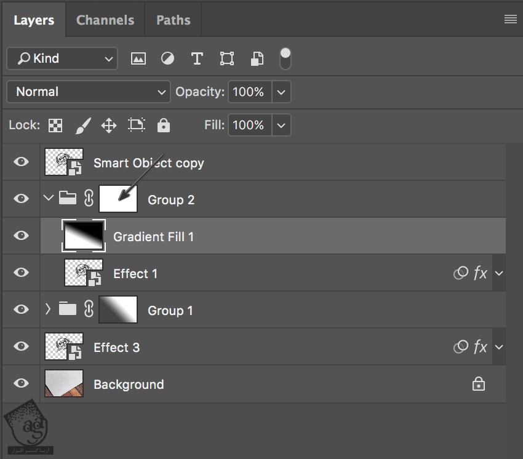This screenshot has height=459, width=523.
Task: Open the Normal blend mode dropdown
Action: (x=89, y=92)
